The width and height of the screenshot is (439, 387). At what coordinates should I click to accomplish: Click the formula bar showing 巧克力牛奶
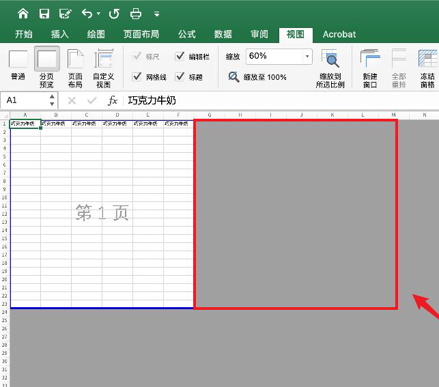pos(282,100)
